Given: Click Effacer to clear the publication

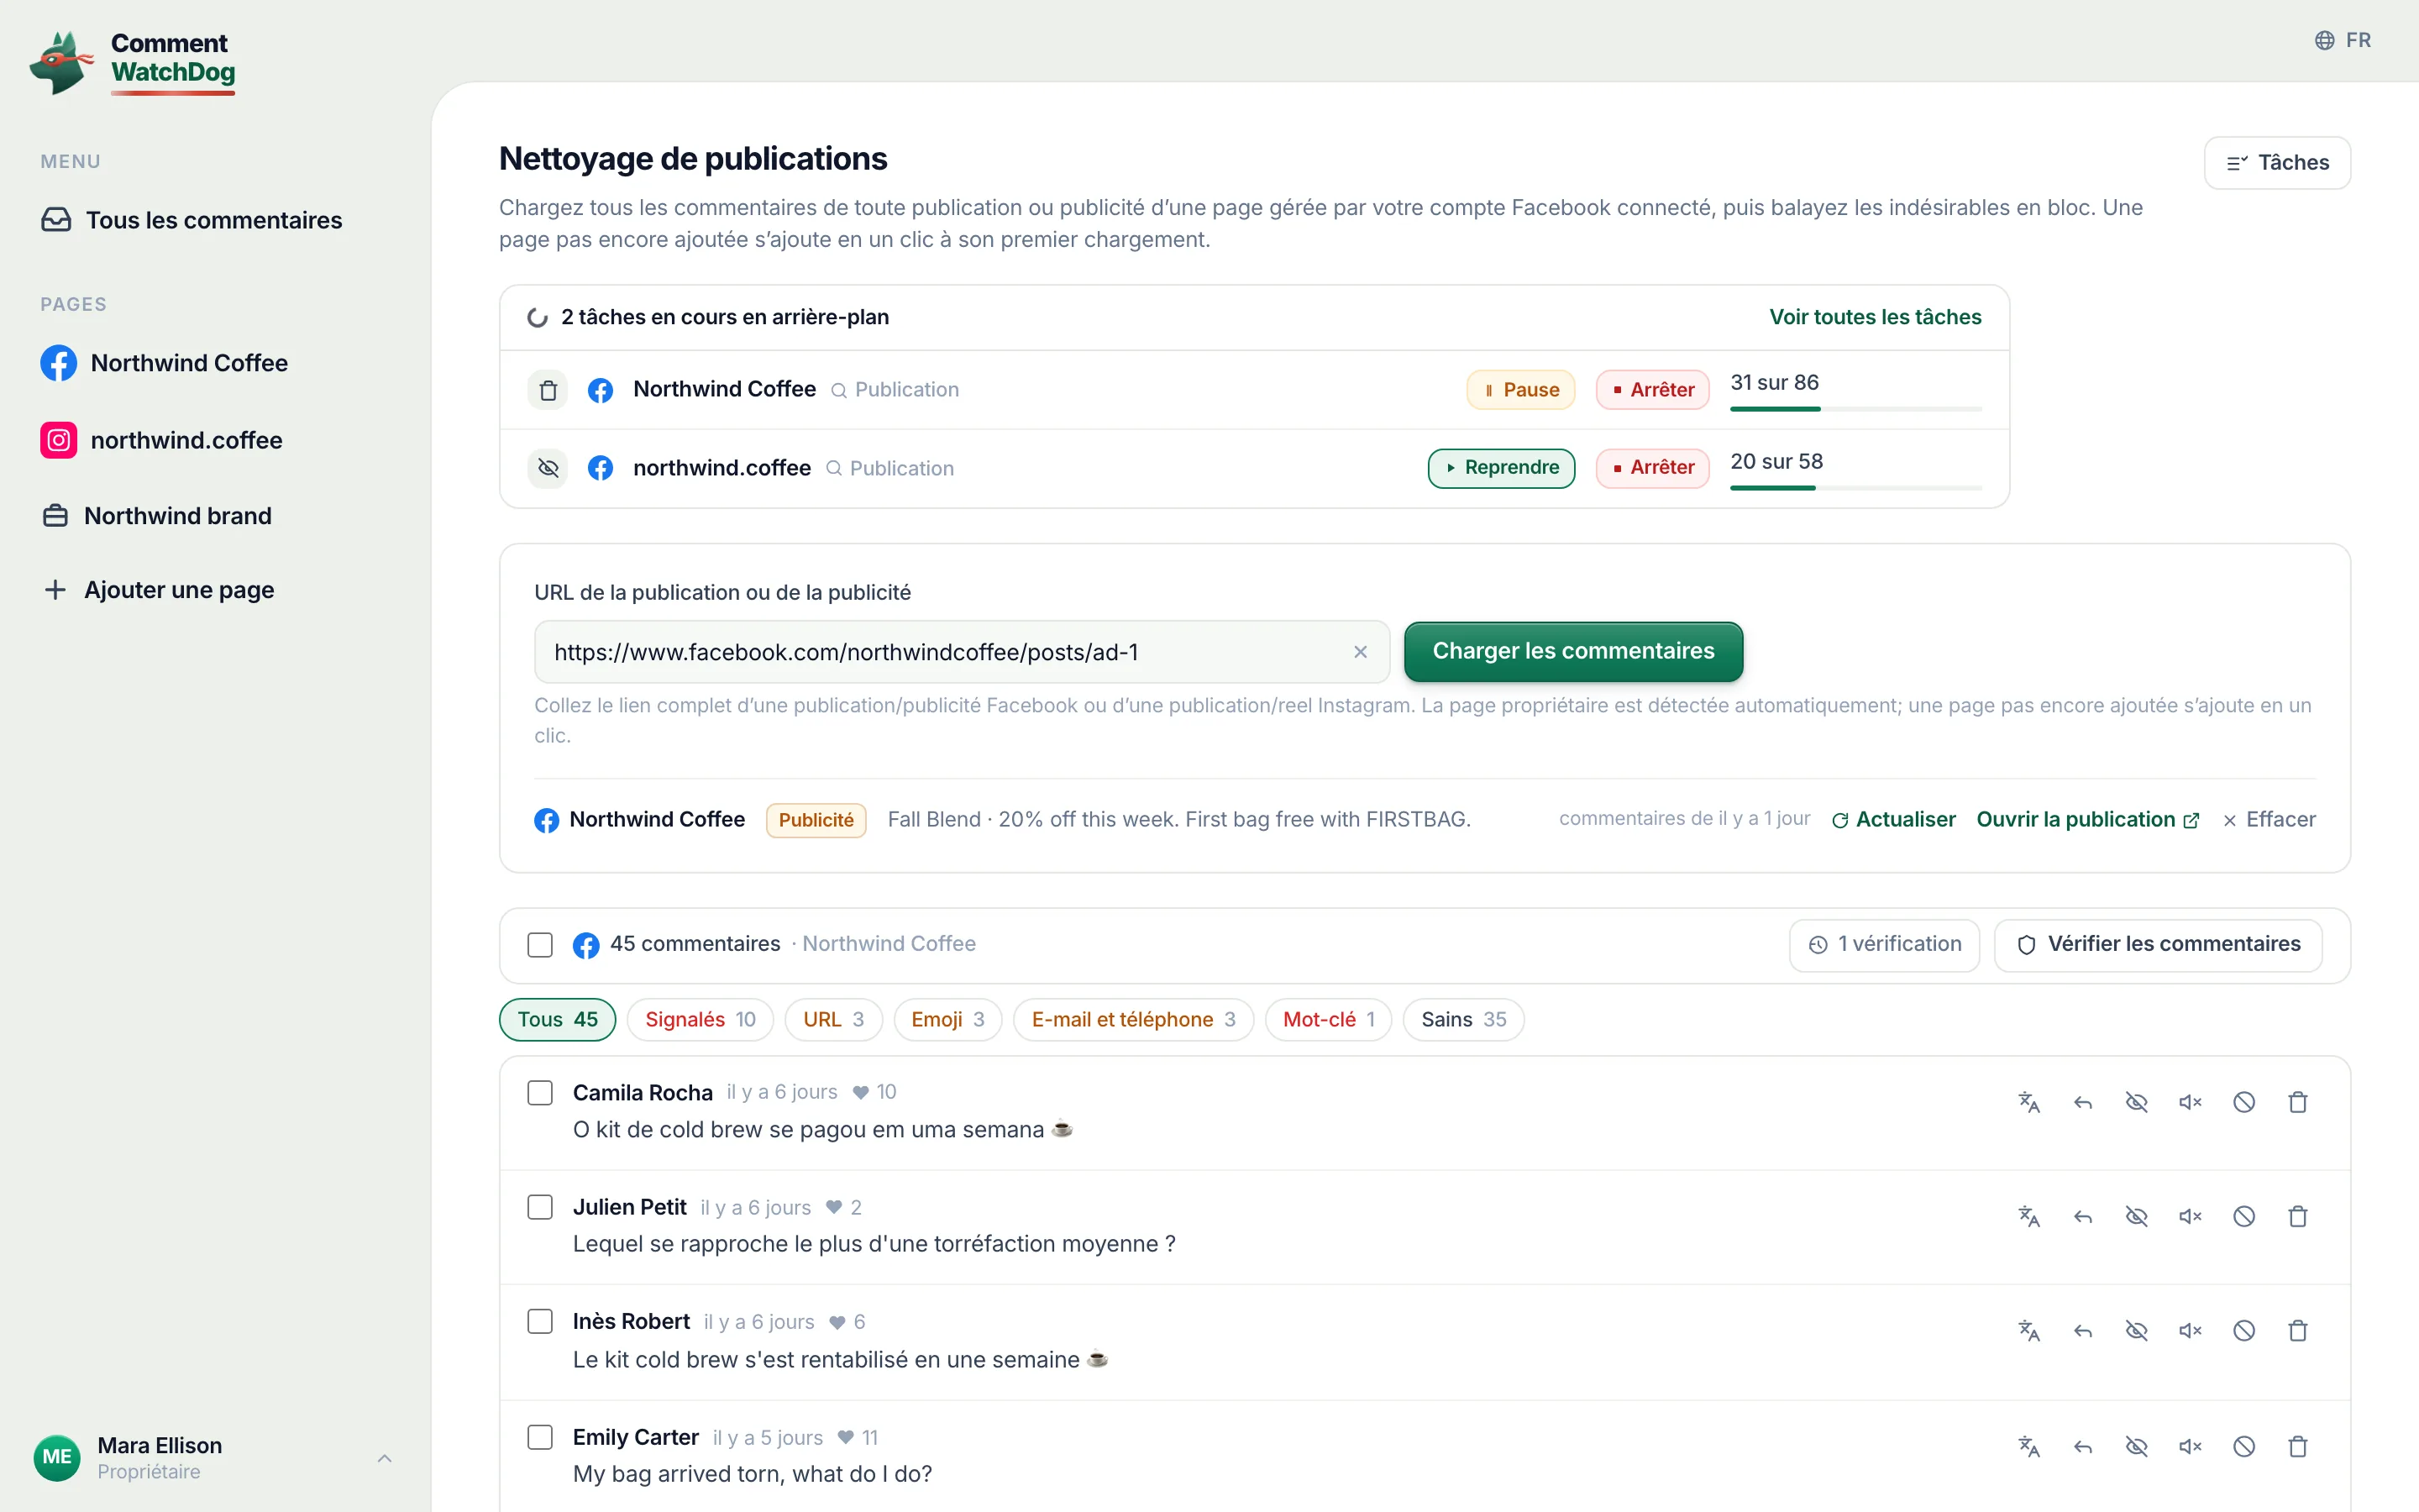Looking at the screenshot, I should pyautogui.click(x=2269, y=820).
